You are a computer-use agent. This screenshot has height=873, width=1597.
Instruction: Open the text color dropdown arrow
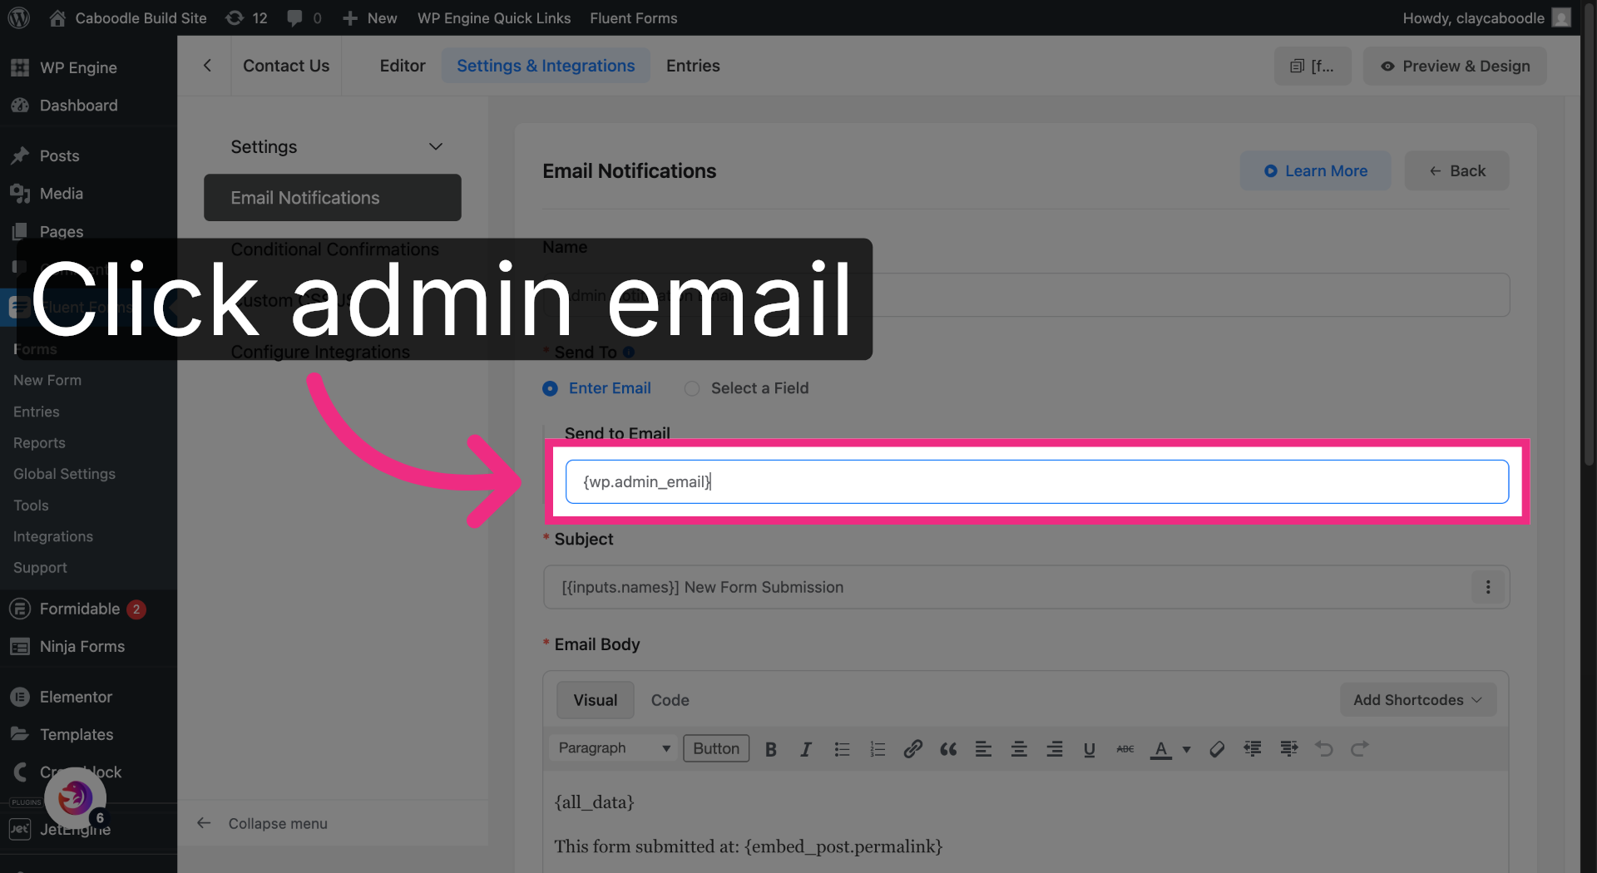(1186, 749)
